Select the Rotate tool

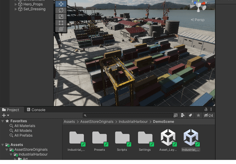coord(61,10)
